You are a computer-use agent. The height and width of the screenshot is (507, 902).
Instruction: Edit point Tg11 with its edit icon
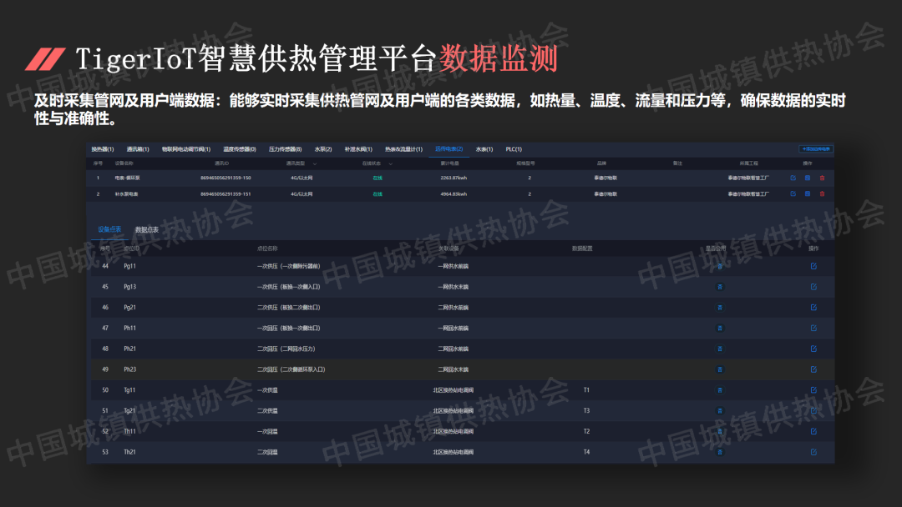[813, 389]
